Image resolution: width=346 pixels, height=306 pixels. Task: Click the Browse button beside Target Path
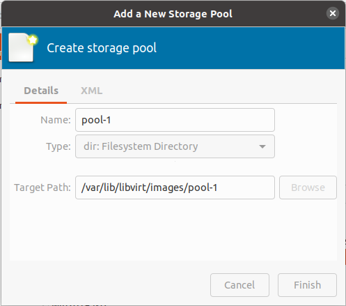308,188
